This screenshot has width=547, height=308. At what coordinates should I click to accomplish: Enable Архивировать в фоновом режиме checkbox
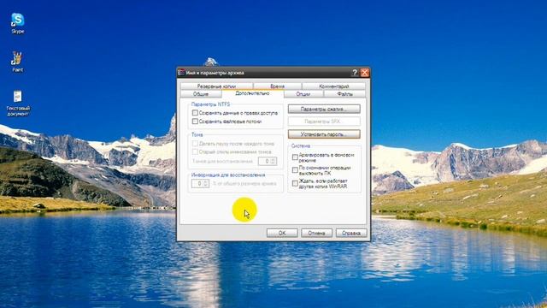(x=295, y=157)
